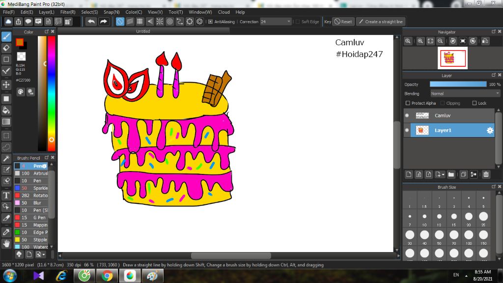The width and height of the screenshot is (503, 283).
Task: Select the Move tool
Action: click(x=6, y=85)
